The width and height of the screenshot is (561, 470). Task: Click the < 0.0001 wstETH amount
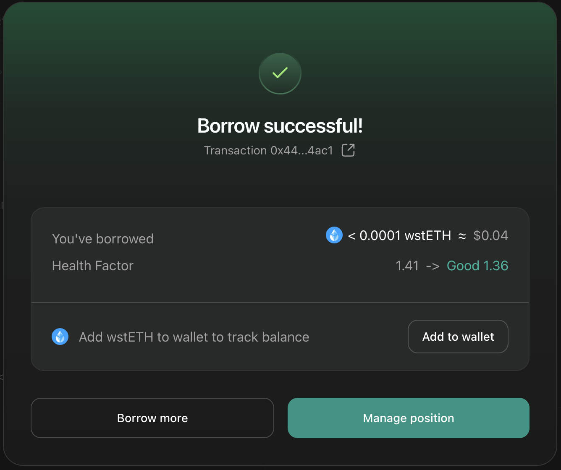click(x=399, y=235)
